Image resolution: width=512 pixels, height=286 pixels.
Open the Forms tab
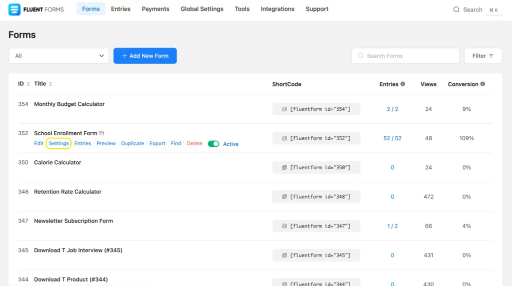(91, 9)
